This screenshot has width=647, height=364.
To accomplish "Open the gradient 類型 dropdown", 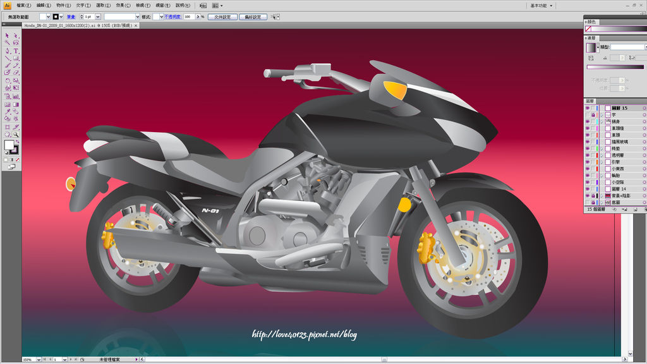I will click(x=628, y=47).
